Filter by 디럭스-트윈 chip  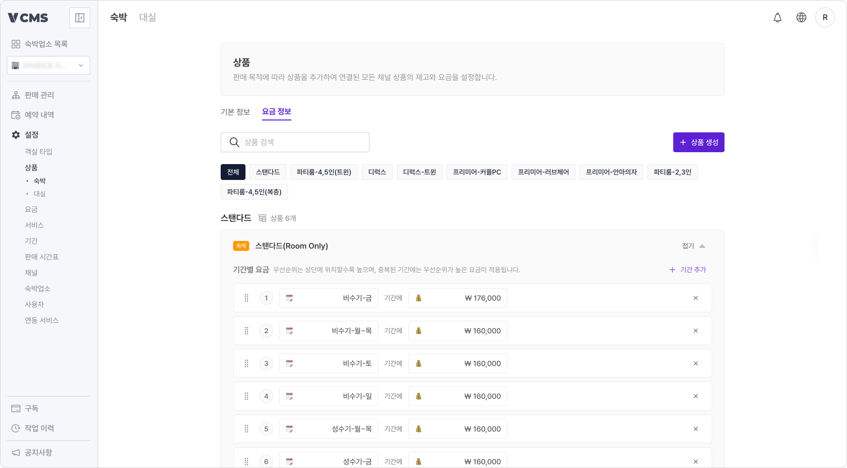point(420,172)
